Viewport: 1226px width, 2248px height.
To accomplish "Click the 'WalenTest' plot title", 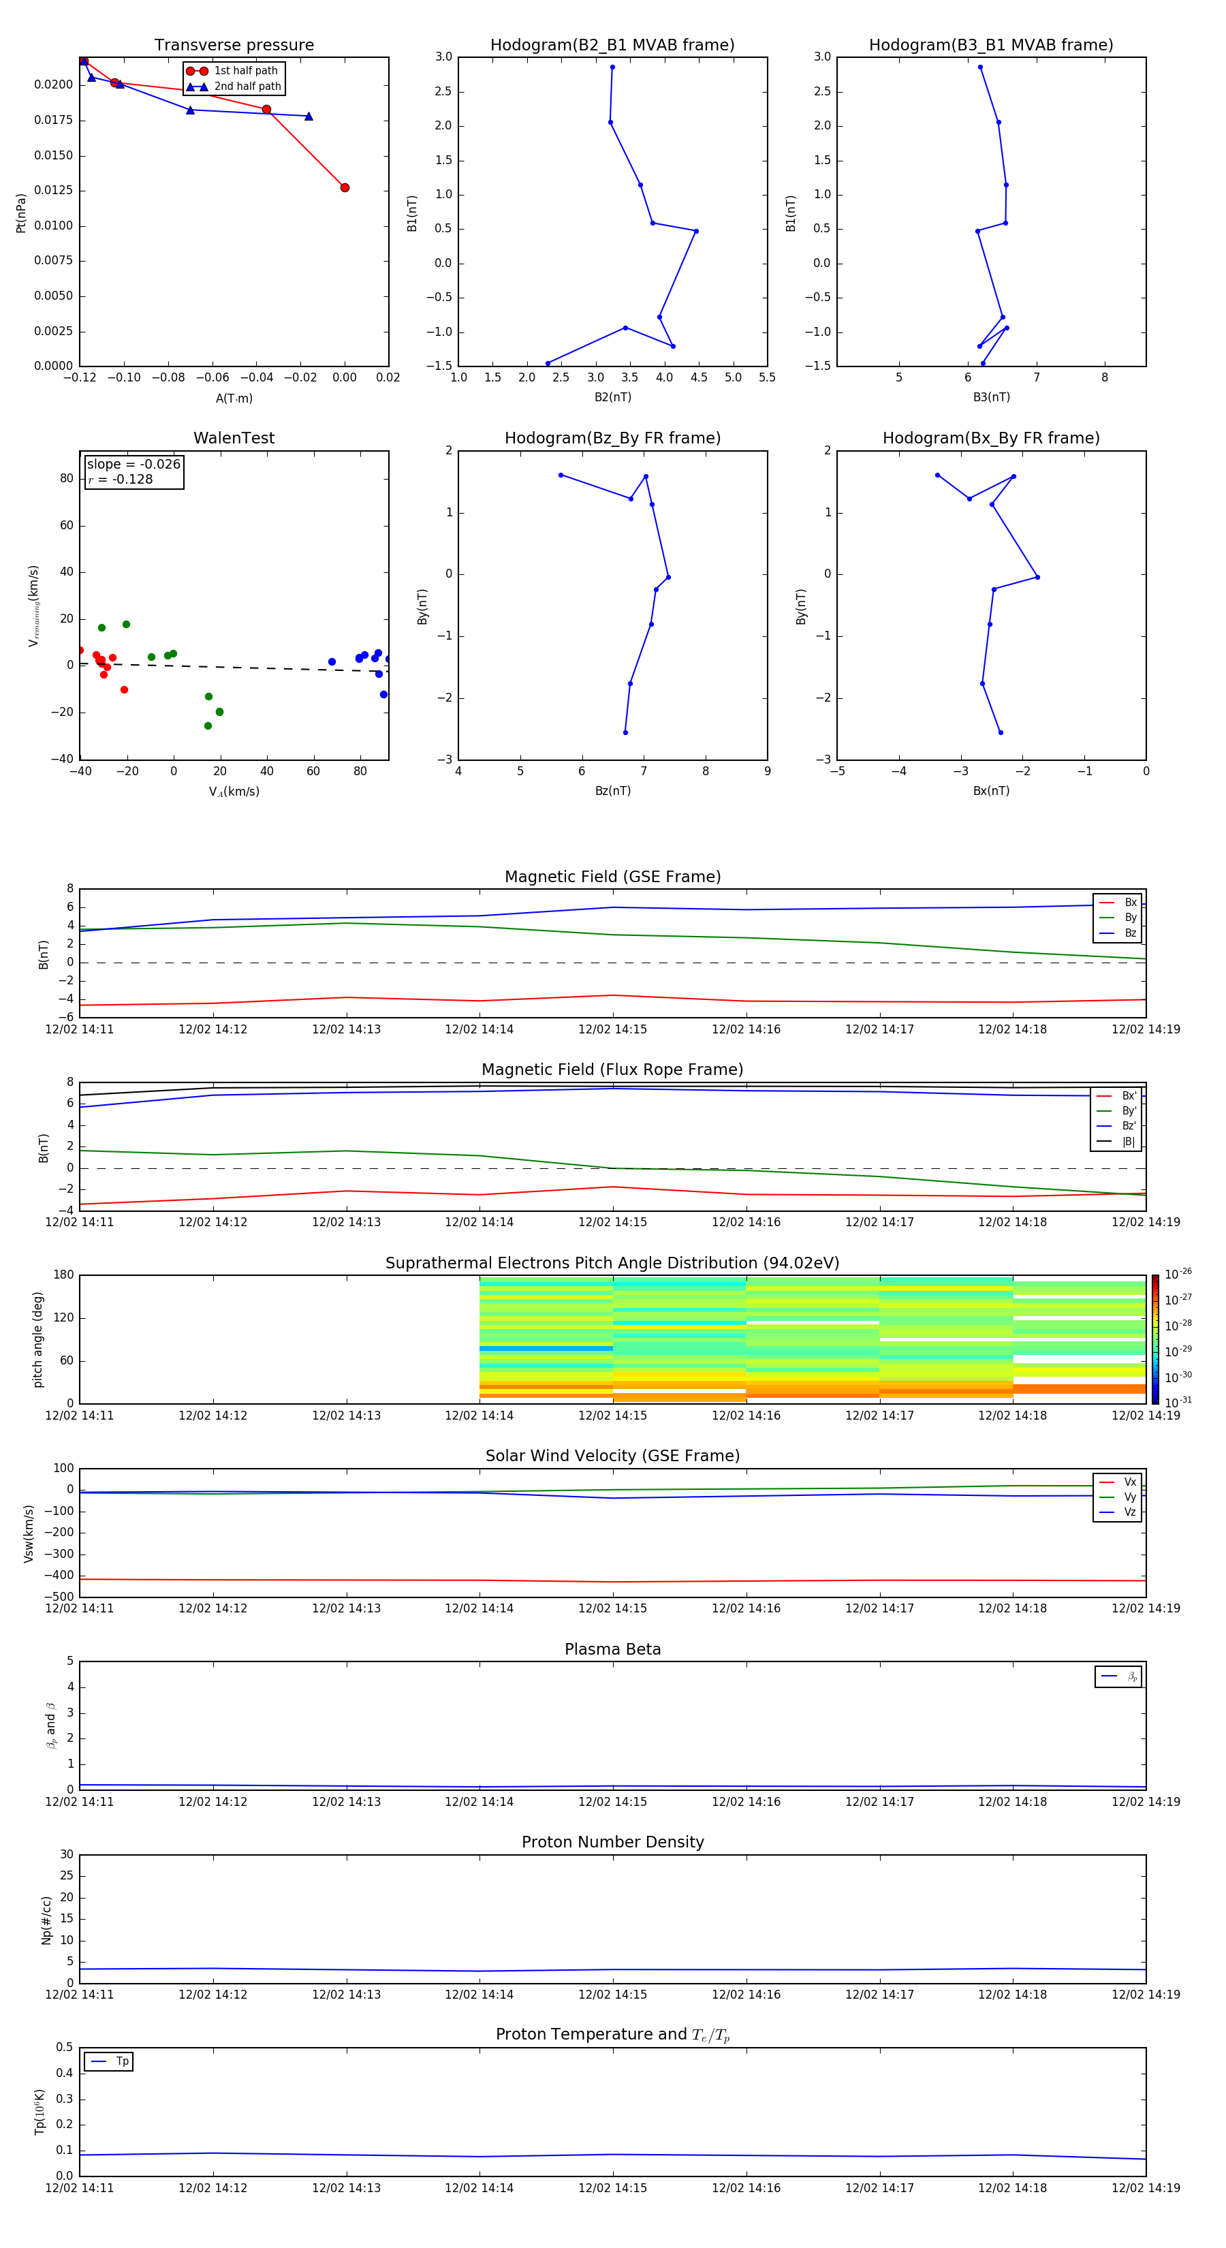I will 234,438.
